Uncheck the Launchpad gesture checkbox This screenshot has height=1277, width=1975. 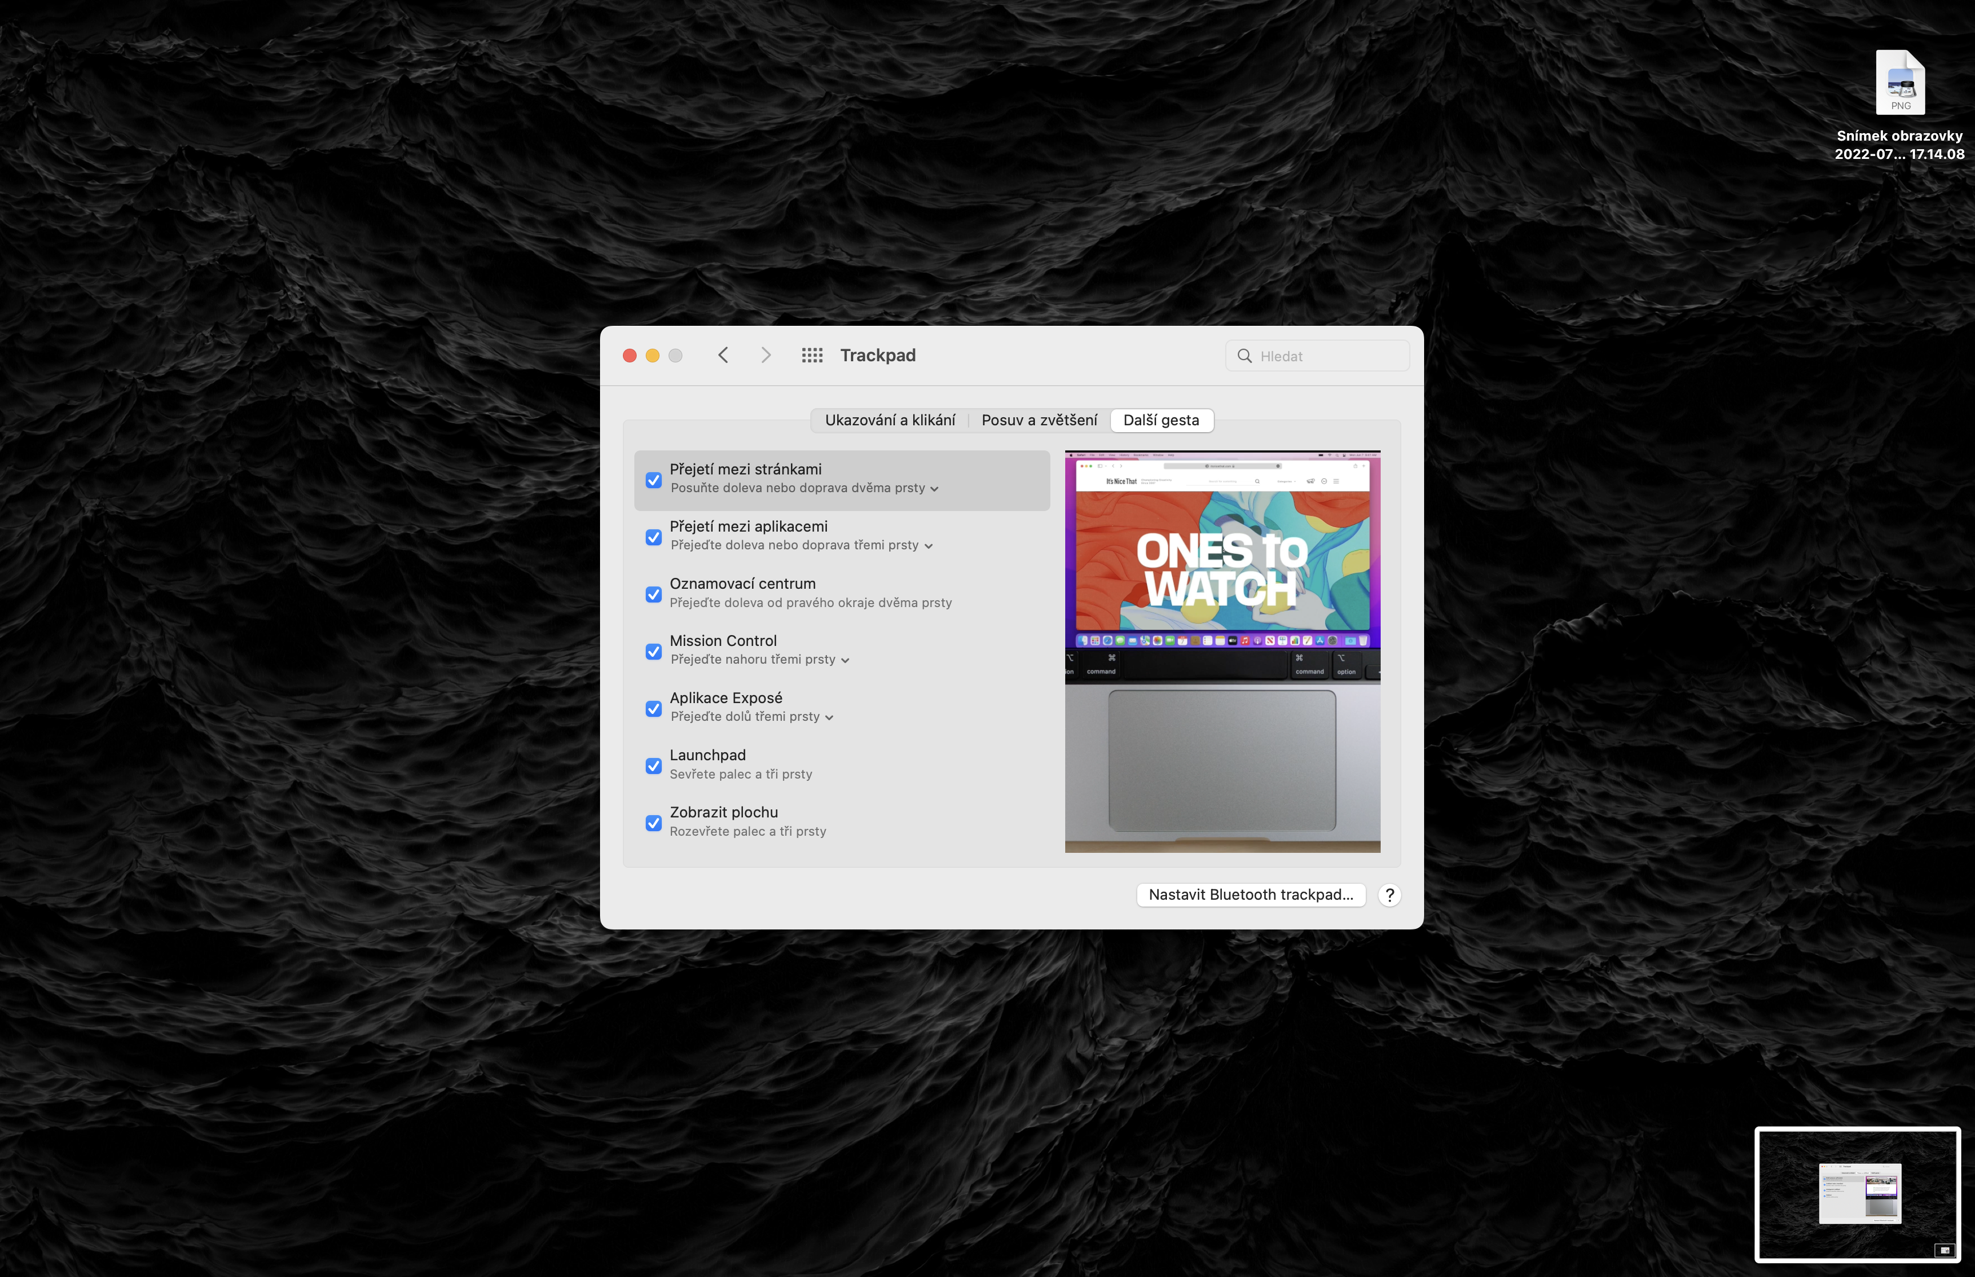pyautogui.click(x=653, y=765)
